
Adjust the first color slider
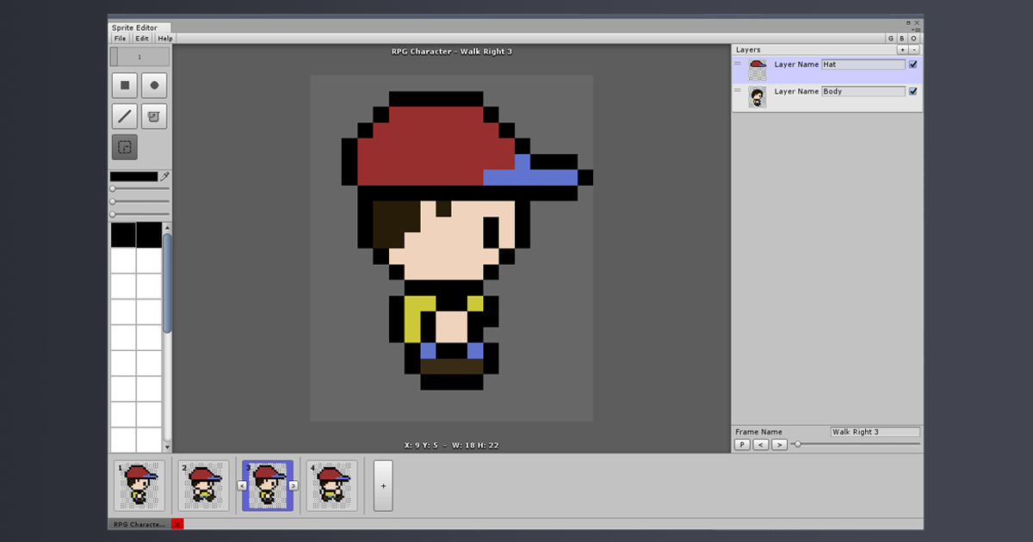click(x=139, y=188)
